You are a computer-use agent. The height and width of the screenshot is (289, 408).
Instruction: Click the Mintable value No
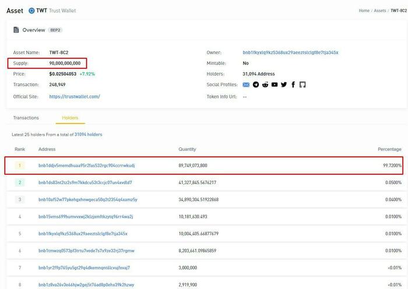(245, 63)
